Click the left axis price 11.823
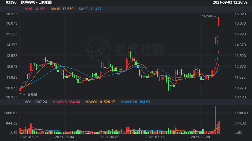This screenshot has height=141, width=252. pos(12,77)
